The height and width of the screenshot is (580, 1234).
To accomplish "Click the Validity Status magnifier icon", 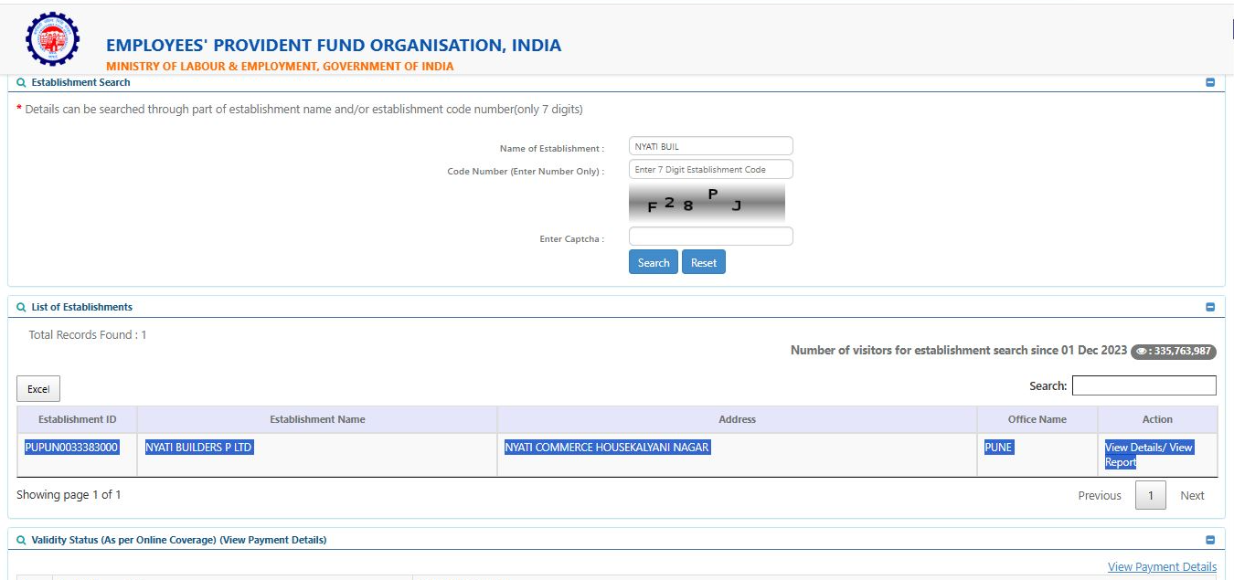I will (x=21, y=540).
